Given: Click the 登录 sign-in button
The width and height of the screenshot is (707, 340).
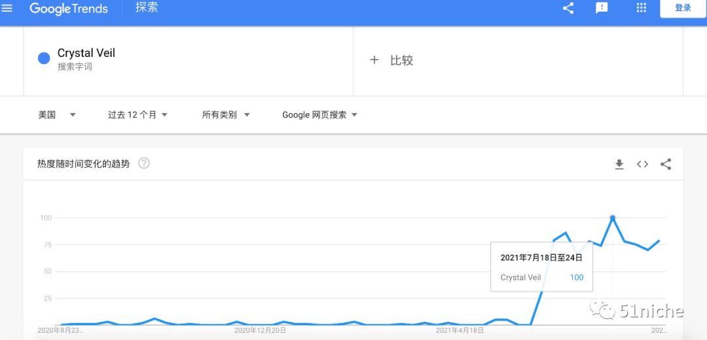Looking at the screenshot, I should 683,8.
